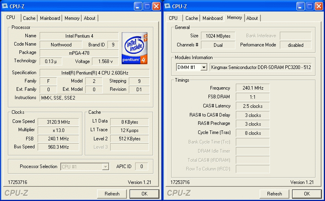Screen dimensions: 325x201
Task: Open About tab in the right window
Action: 252,18
